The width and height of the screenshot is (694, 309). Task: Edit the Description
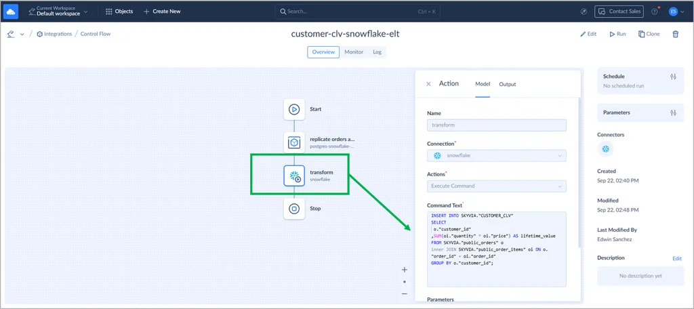(677, 259)
